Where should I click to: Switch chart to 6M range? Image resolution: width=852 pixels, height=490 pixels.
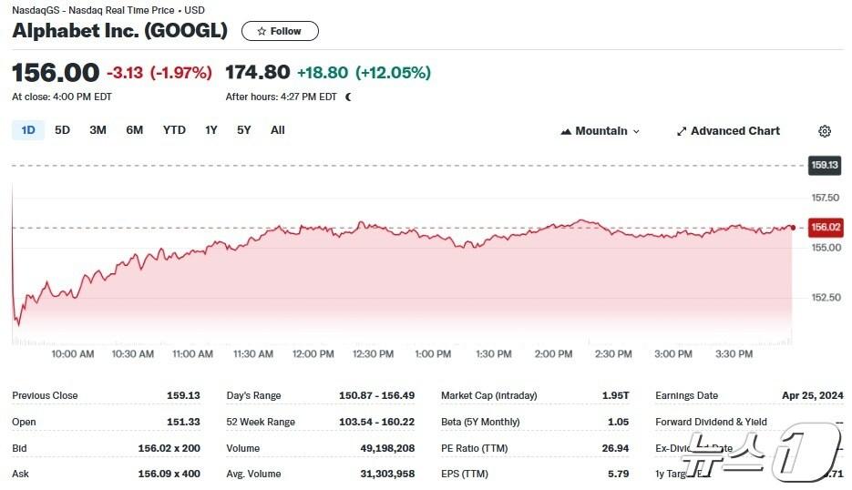tap(135, 130)
